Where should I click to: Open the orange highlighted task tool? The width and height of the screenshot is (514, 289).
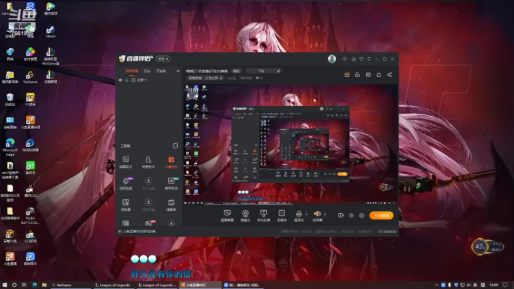(171, 162)
